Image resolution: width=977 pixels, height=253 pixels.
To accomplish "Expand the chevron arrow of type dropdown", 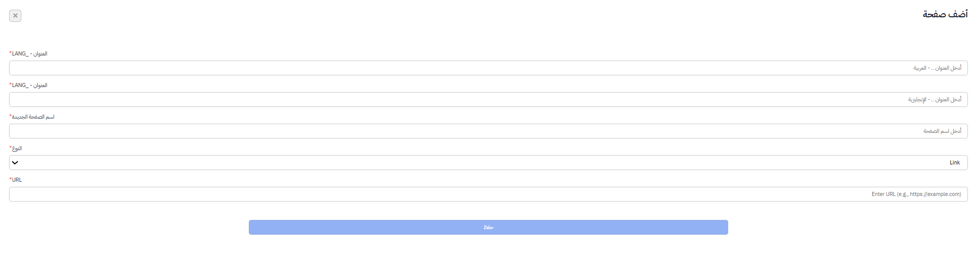I will pyautogui.click(x=15, y=163).
